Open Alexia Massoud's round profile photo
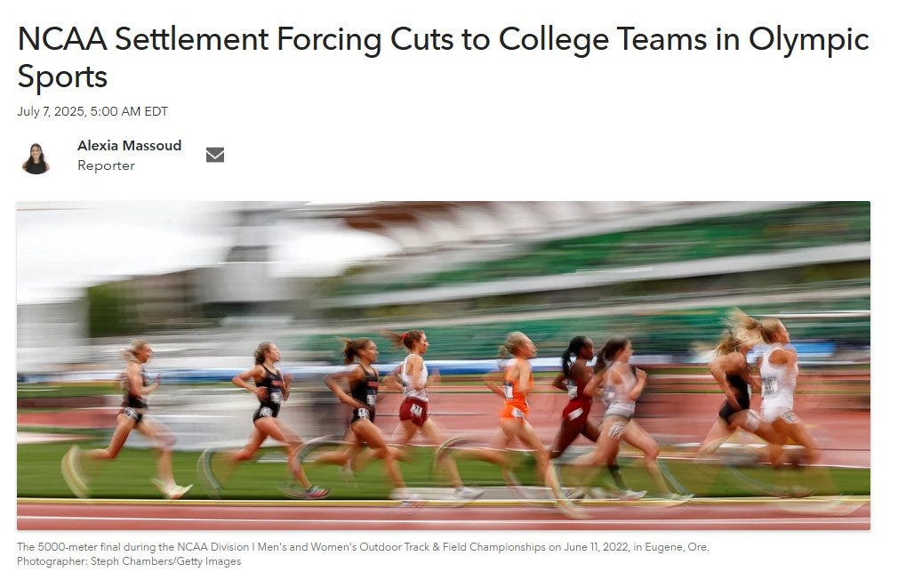906x580 pixels. 36,157
